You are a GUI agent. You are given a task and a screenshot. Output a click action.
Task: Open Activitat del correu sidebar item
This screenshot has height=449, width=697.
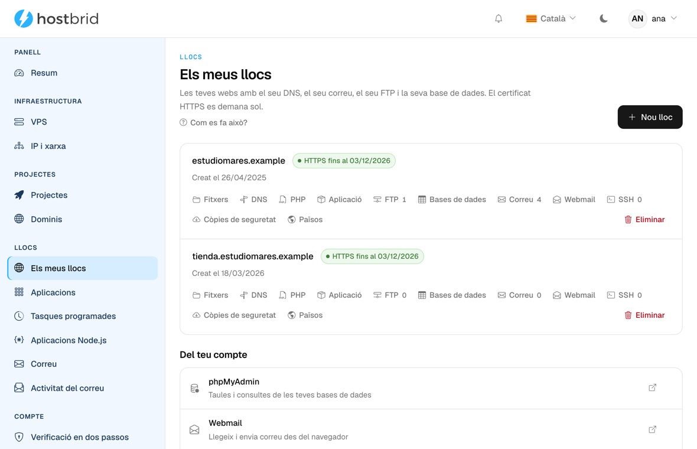click(83, 388)
